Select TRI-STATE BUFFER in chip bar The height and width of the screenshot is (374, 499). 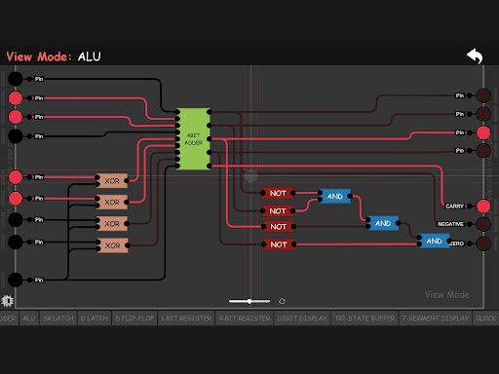pos(365,318)
